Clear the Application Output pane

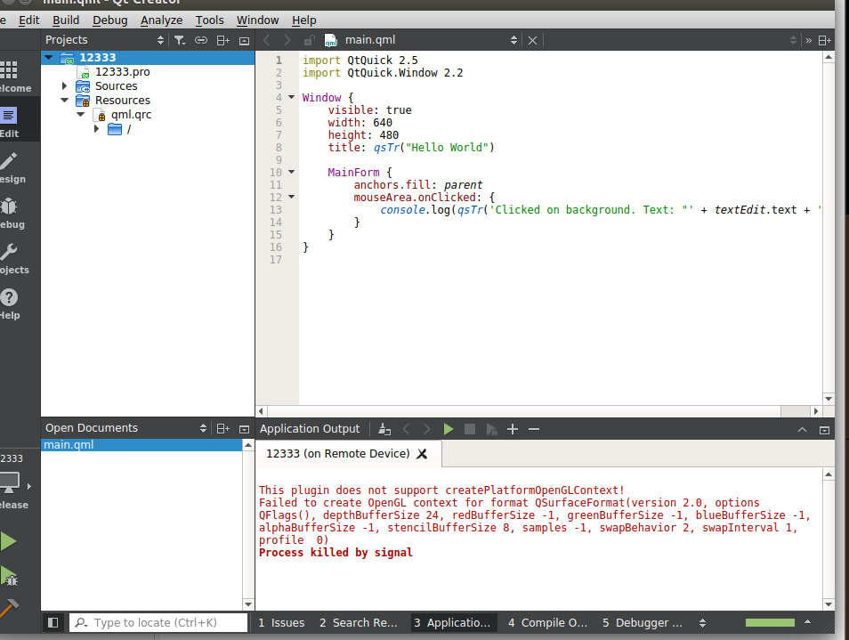pos(384,429)
